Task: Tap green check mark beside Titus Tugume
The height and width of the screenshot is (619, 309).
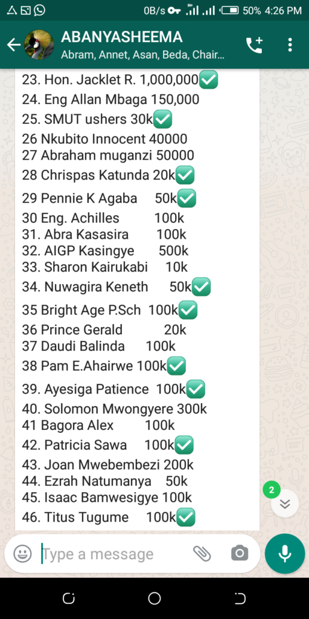Action: pyautogui.click(x=186, y=517)
